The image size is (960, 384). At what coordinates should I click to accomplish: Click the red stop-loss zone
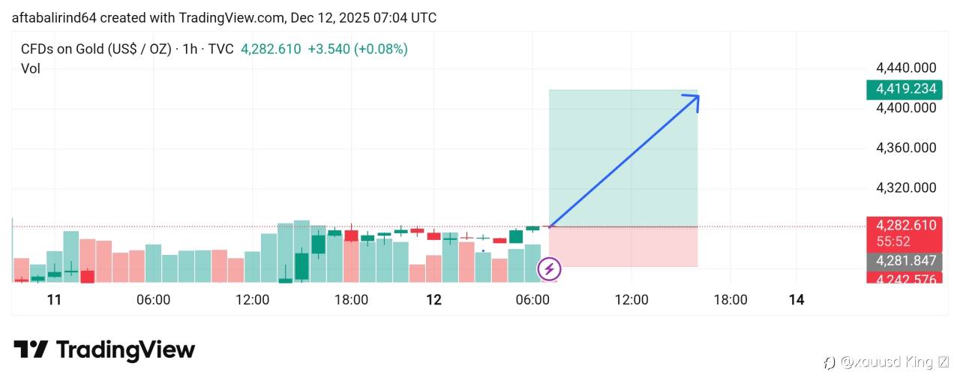tap(622, 247)
